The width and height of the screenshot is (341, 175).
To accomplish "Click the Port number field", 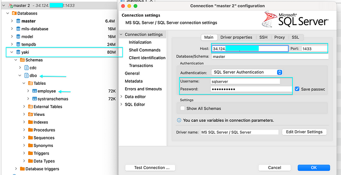I will click(313, 49).
